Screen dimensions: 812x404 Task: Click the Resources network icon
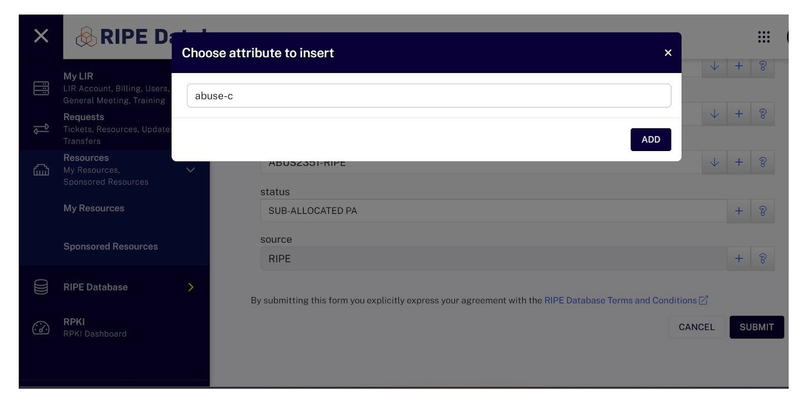click(x=41, y=170)
